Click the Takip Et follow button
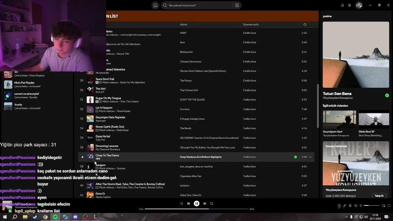 point(379,196)
